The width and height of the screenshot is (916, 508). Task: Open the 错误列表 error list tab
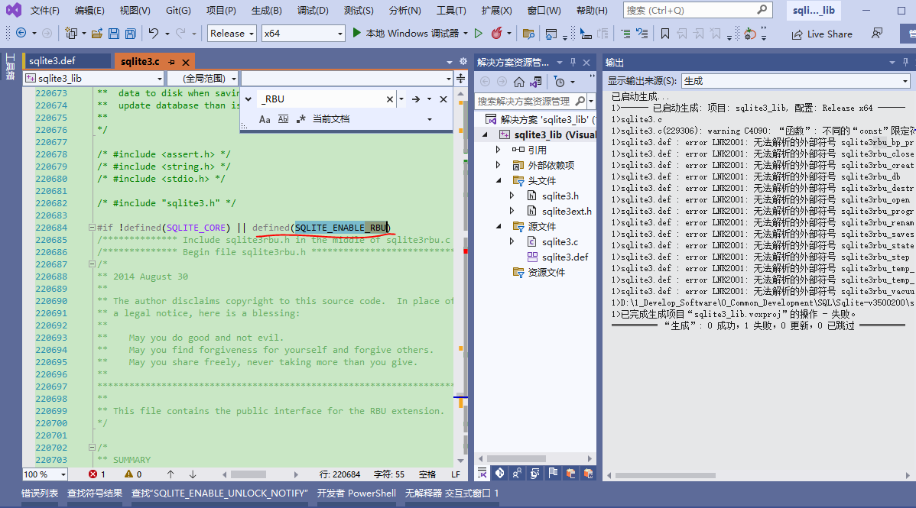(40, 493)
